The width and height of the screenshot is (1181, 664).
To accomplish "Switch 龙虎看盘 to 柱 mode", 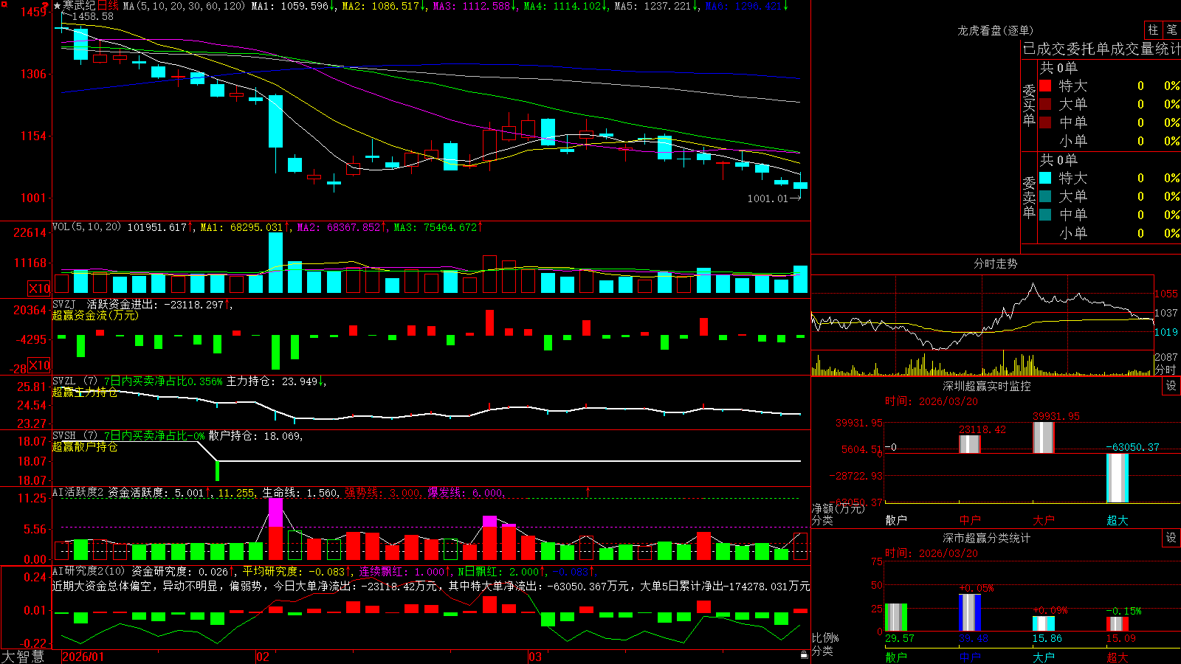I will click(x=1153, y=30).
